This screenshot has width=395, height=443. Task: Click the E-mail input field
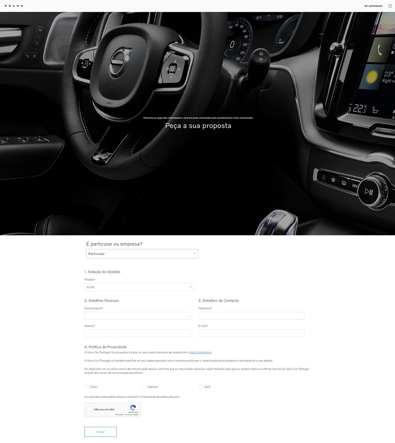(251, 333)
